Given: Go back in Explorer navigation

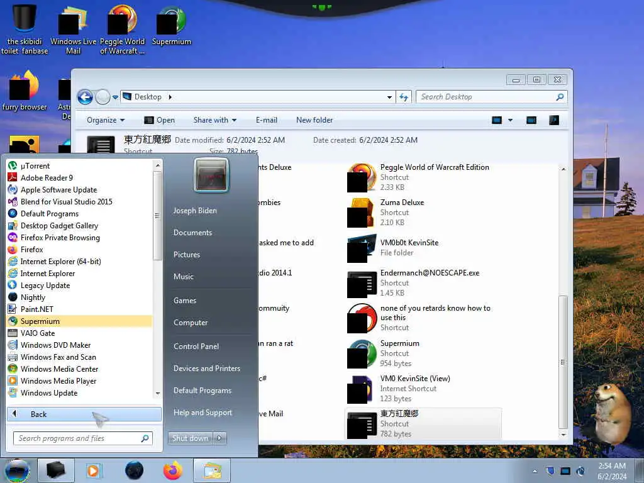Looking at the screenshot, I should point(85,97).
